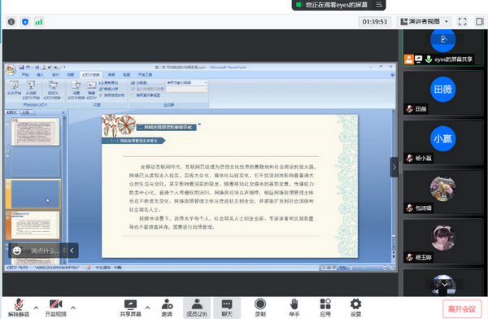Click 排练计时 ribbon button
The height and width of the screenshot is (319, 488).
pyautogui.click(x=109, y=89)
